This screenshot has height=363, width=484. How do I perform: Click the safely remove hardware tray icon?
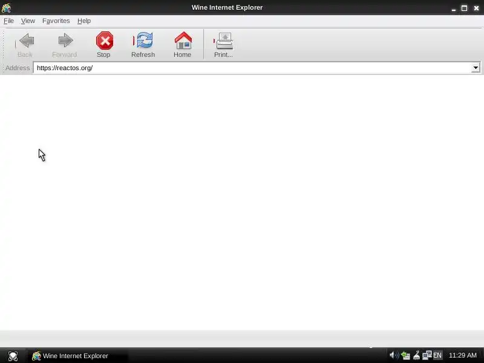click(x=405, y=356)
